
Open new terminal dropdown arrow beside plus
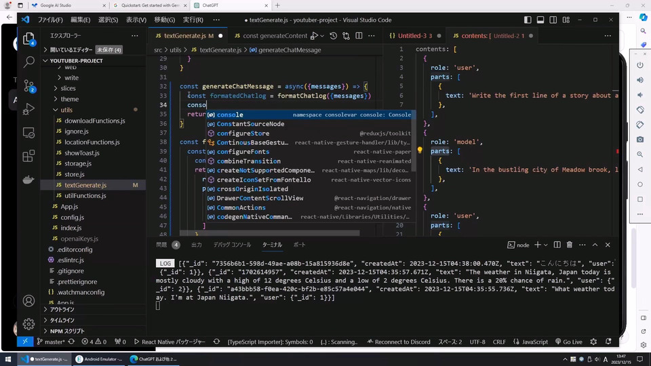tap(545, 245)
